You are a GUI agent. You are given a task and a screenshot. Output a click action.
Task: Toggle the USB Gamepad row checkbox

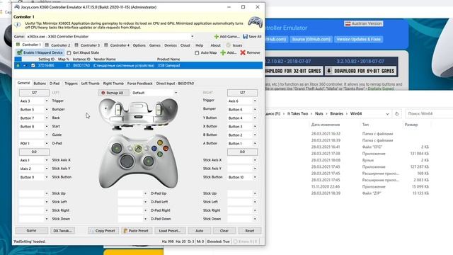tap(33, 66)
